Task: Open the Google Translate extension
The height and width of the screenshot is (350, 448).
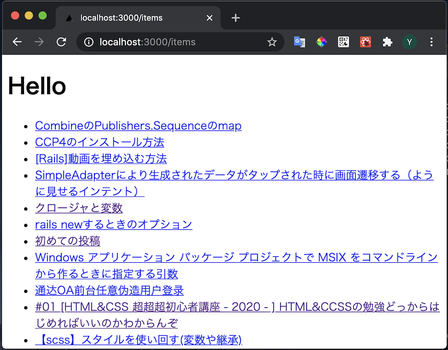Action: pos(299,42)
